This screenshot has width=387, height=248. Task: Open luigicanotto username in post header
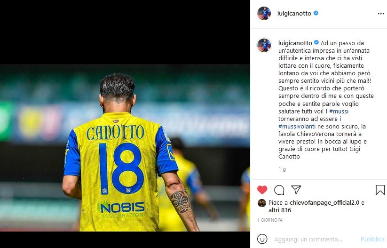(x=294, y=13)
